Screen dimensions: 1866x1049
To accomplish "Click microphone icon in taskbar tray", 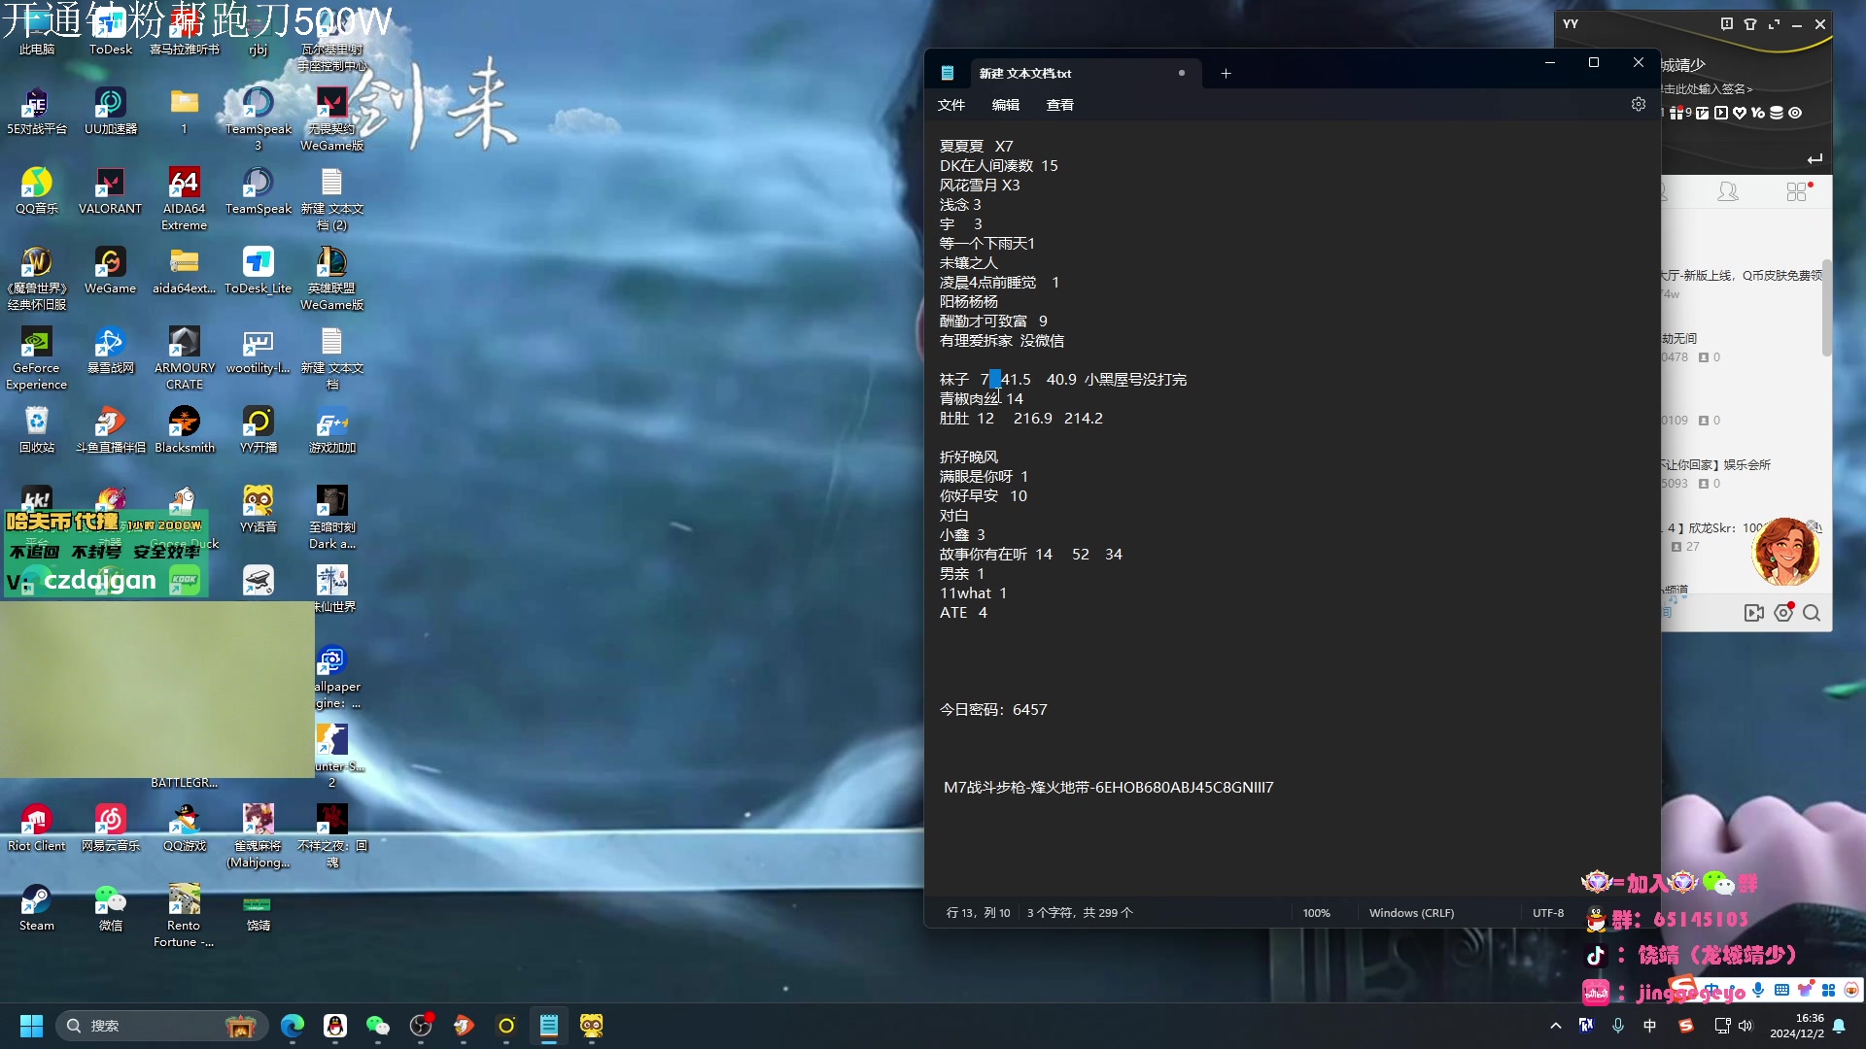I will pyautogui.click(x=1617, y=1025).
